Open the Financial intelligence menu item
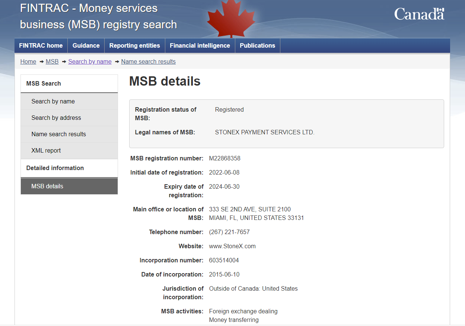Screen dimensions: 465x326 (200, 45)
